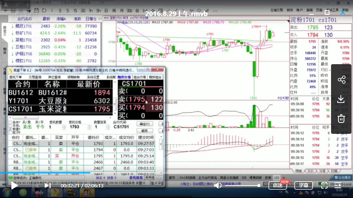The height and width of the screenshot is (198, 353).
Task: Click the 确定(Y) confirm button
Action: [145, 124]
